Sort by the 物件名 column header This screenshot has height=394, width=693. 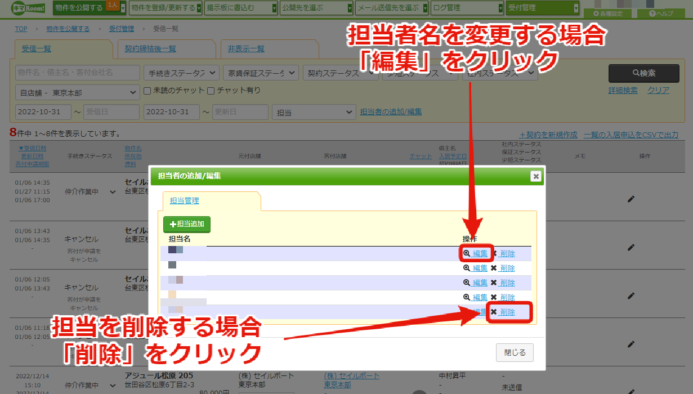tap(133, 149)
